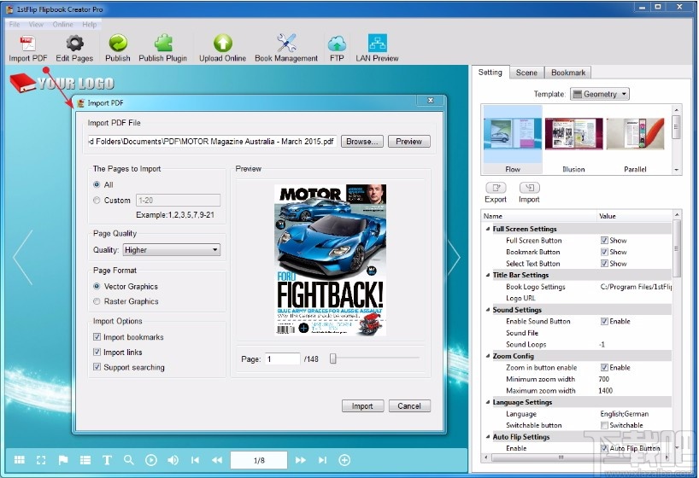Open the File menu
Screen dimensions: 699x478
[15, 24]
